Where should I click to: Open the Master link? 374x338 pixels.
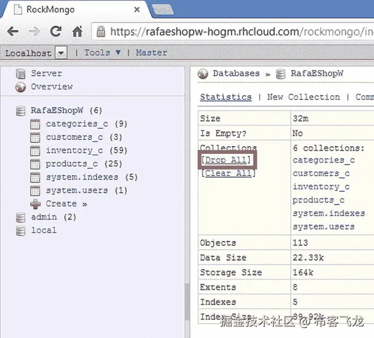(152, 52)
